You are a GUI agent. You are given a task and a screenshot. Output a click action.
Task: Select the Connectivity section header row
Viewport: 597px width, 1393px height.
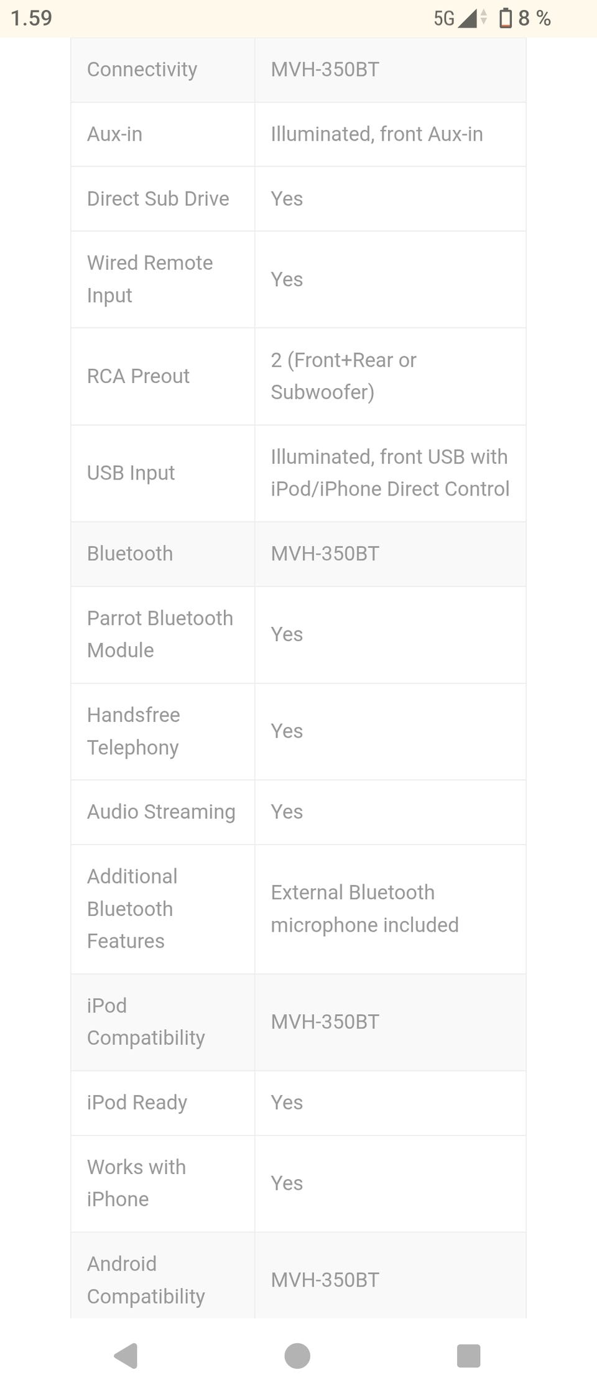142,69
